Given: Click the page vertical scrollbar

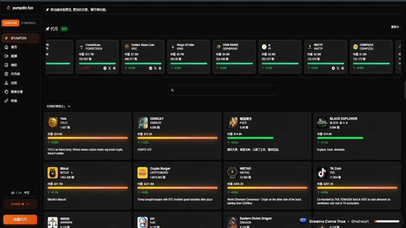Looking at the screenshot, I should click(405, 90).
